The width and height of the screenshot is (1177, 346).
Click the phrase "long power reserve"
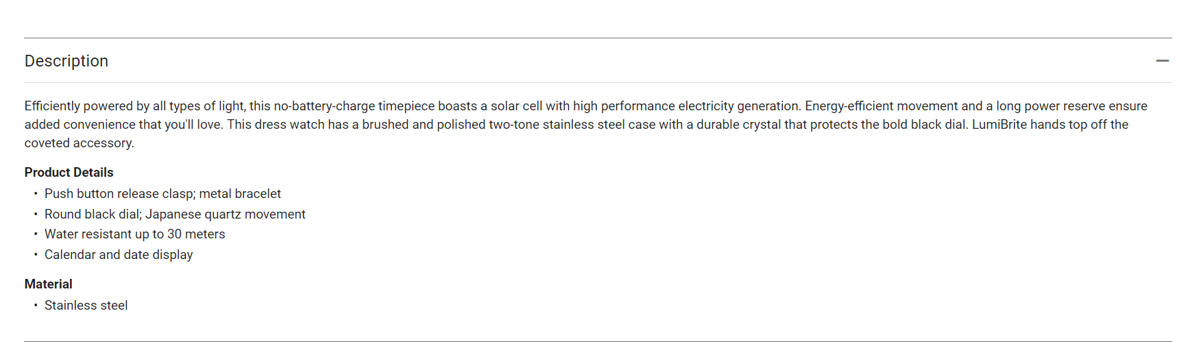tap(1051, 106)
